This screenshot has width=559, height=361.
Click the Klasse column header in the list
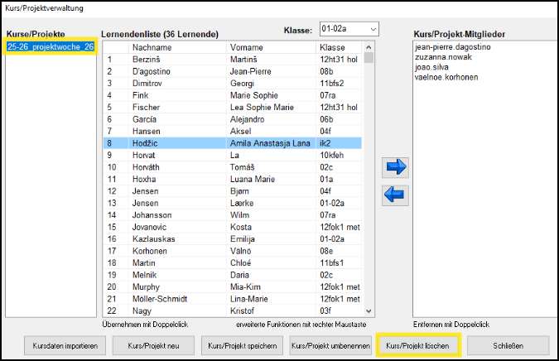339,47
